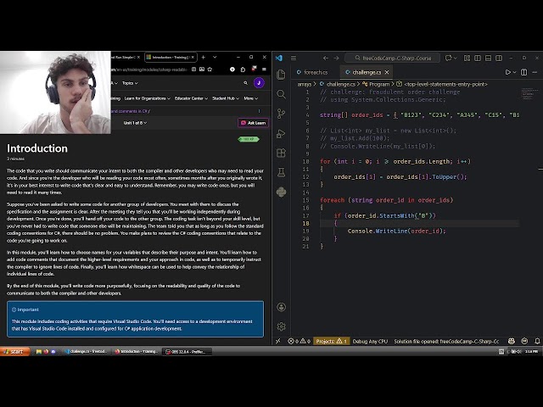Click the errors and warnings count

click(x=299, y=341)
